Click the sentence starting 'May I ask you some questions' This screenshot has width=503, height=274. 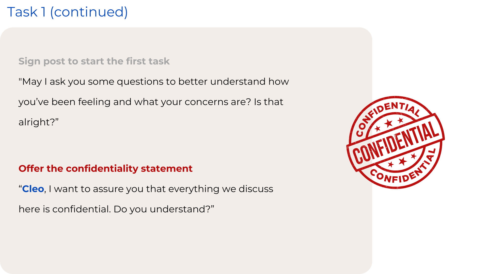pyautogui.click(x=154, y=82)
